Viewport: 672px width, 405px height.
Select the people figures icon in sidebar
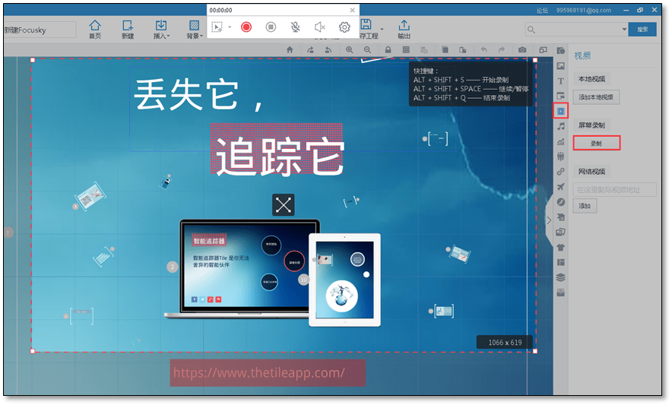[x=560, y=157]
